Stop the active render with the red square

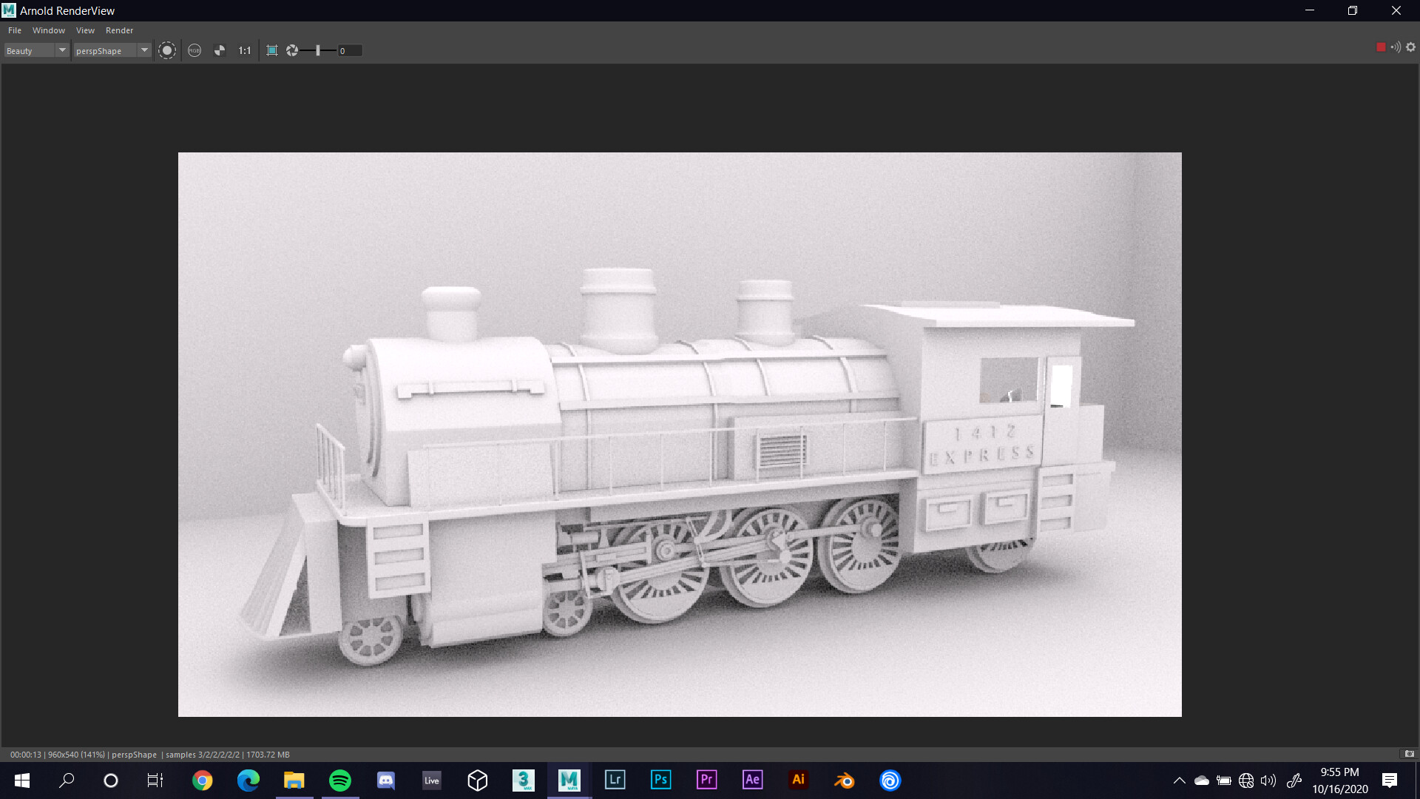click(x=1379, y=47)
